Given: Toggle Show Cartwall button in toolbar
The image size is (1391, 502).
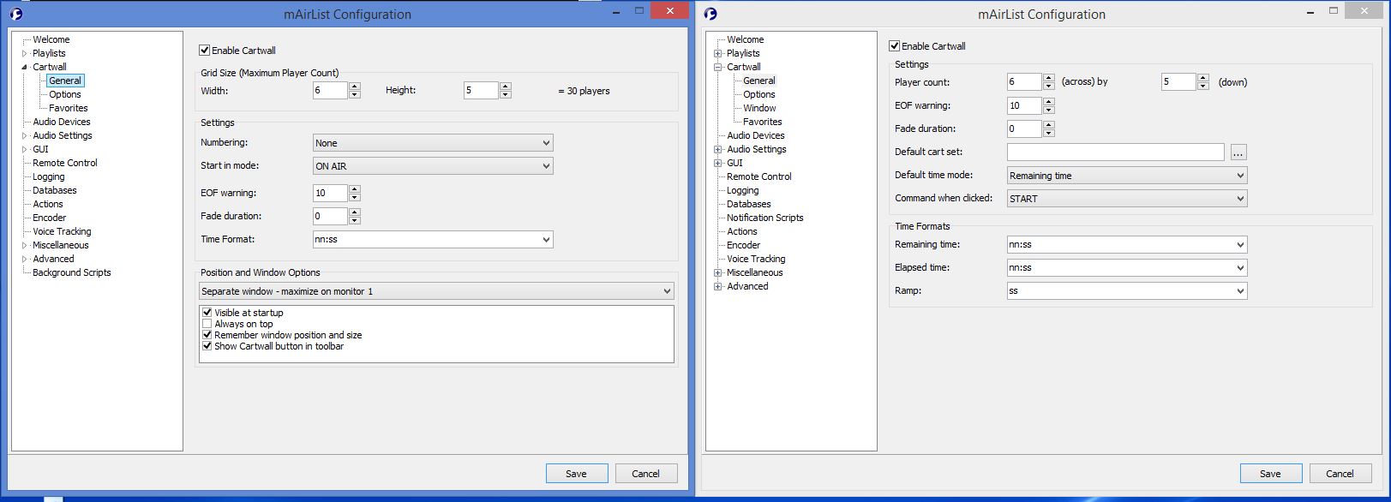Looking at the screenshot, I should click(x=207, y=346).
